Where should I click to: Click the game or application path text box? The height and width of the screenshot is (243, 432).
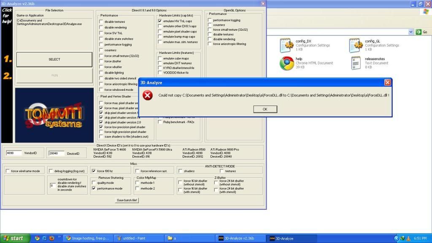[x=54, y=34]
